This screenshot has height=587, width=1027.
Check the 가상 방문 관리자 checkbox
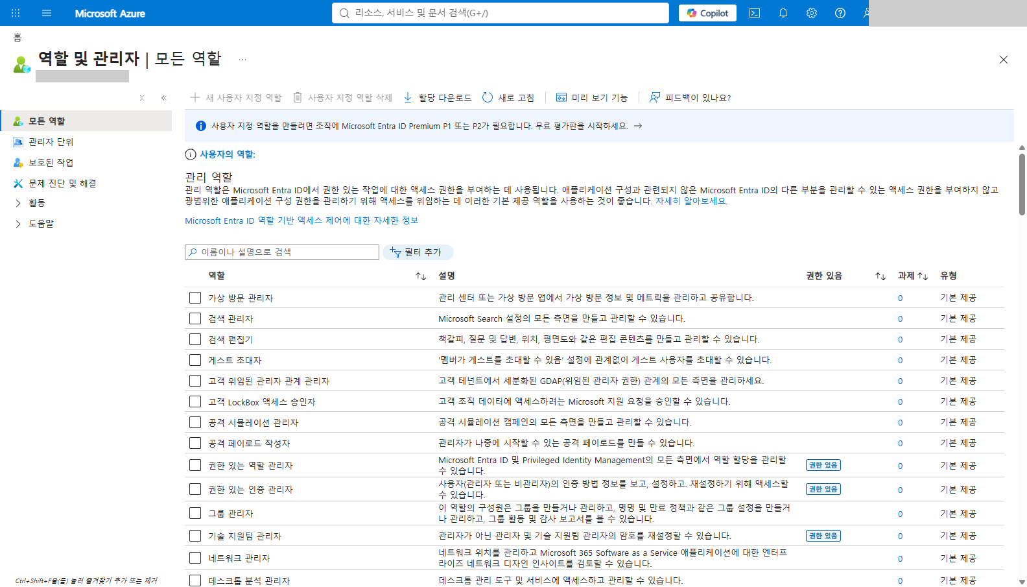point(195,298)
